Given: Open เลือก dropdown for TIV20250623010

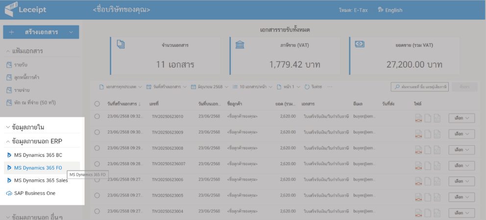Looking at the screenshot, I should 462,118.
